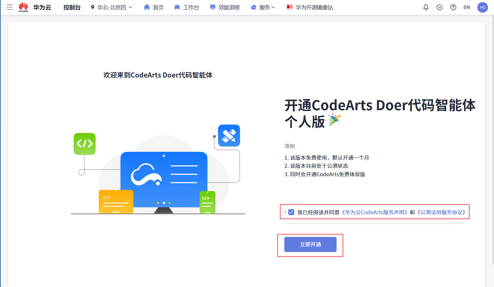Expand the 服务 services menu
Image resolution: width=494 pixels, height=287 pixels.
[263, 7]
